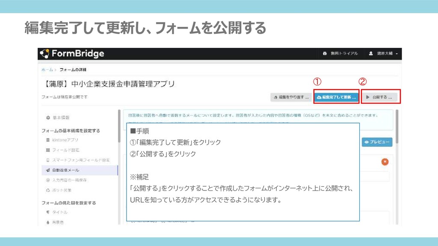Click the icon beside タイトル
The image size is (438, 246).
(48, 212)
